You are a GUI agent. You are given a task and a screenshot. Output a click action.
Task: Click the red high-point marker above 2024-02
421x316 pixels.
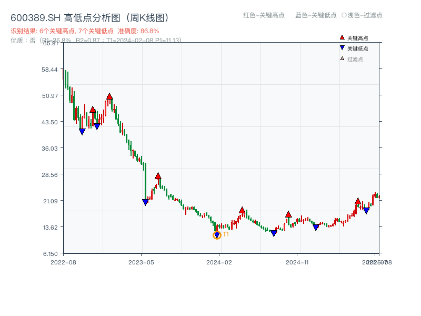coord(242,210)
